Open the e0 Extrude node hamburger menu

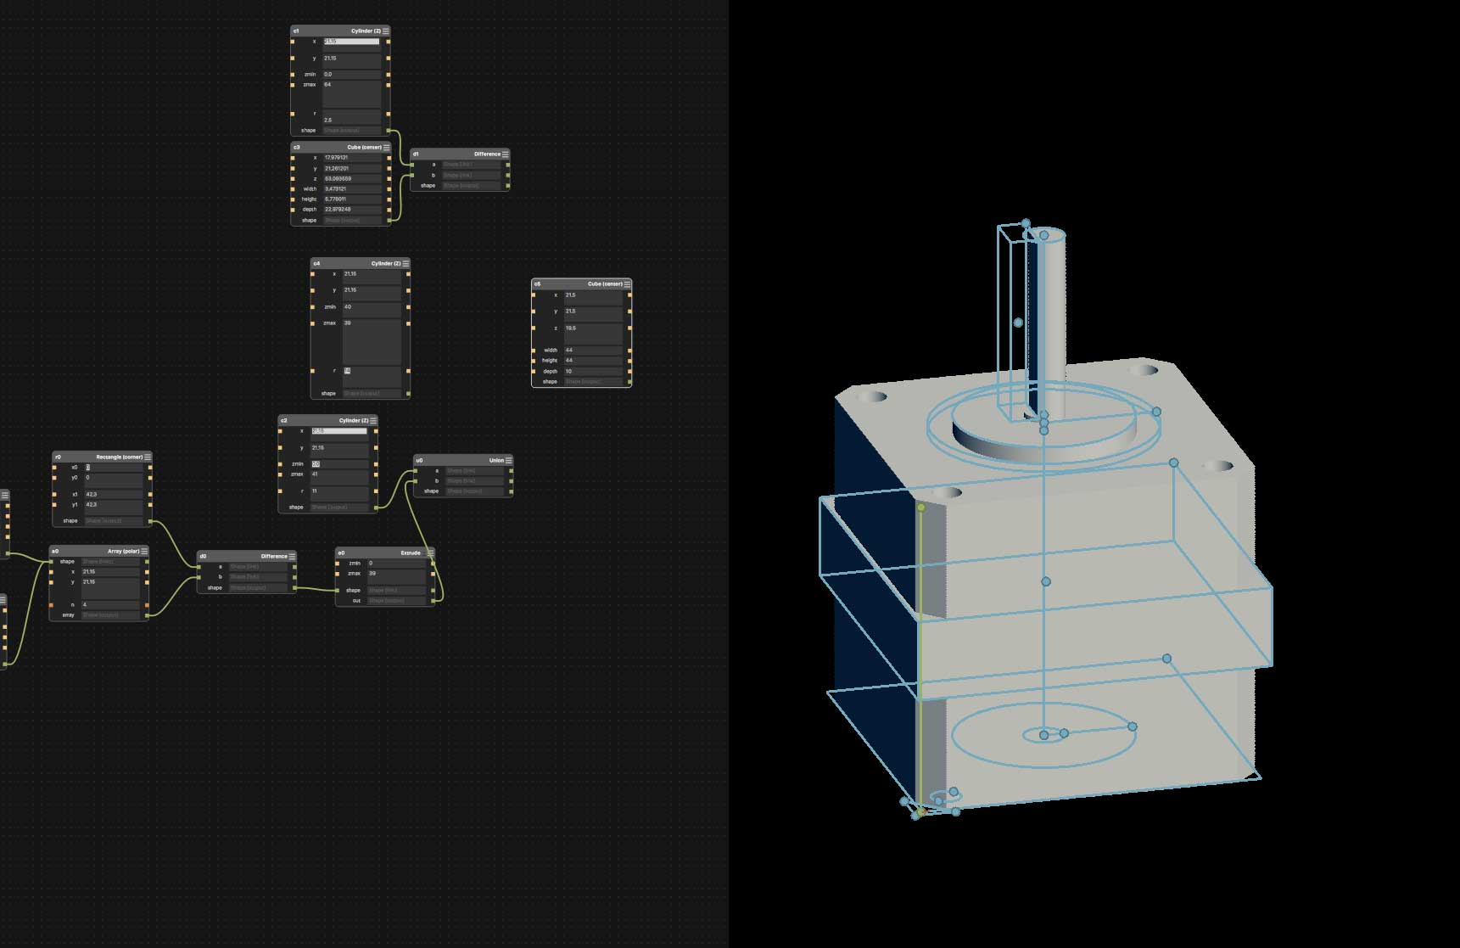[x=429, y=553]
